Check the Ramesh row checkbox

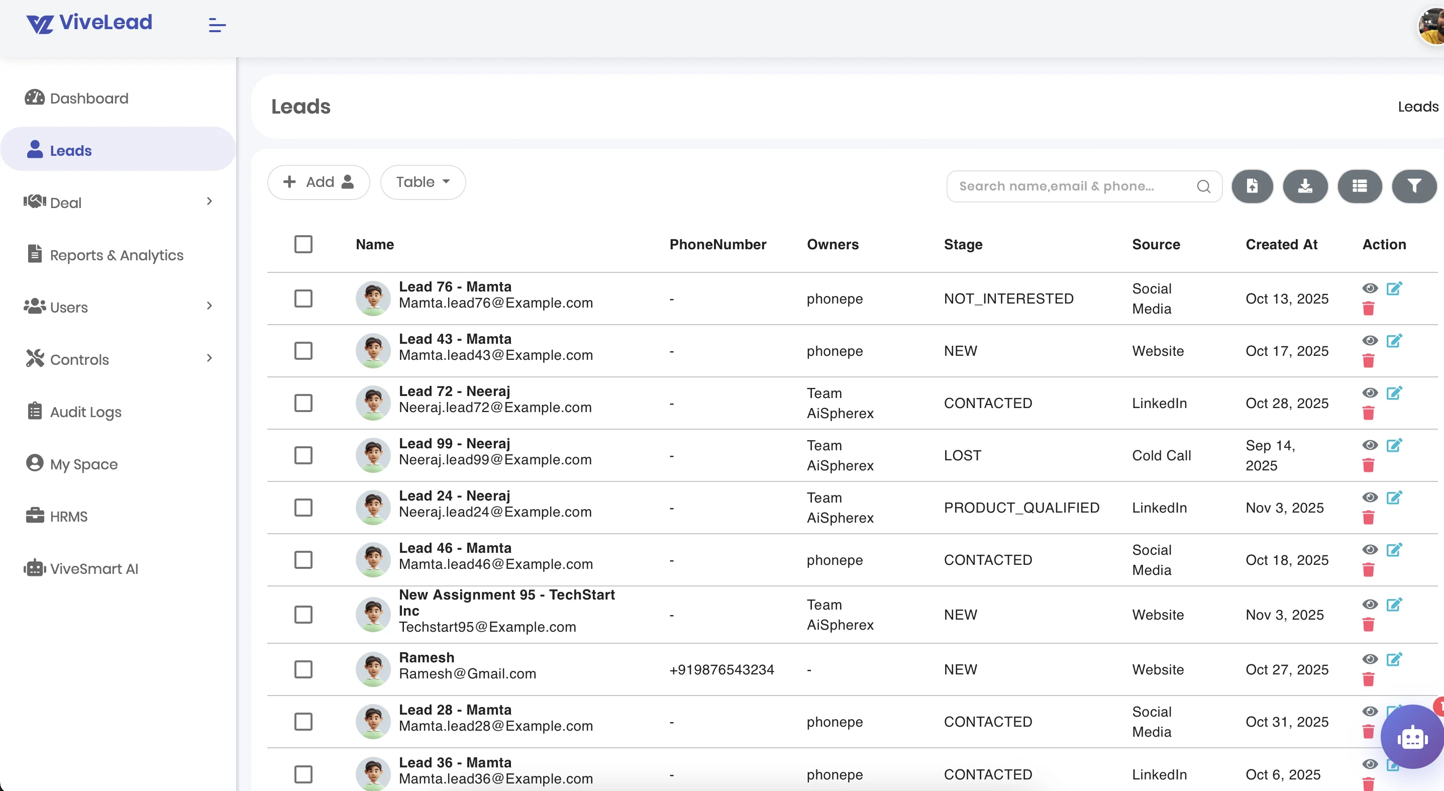pyautogui.click(x=303, y=669)
